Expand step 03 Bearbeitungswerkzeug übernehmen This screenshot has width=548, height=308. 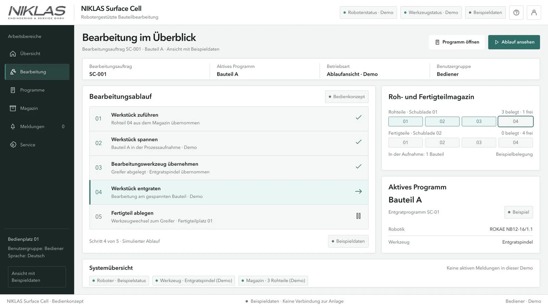point(229,168)
